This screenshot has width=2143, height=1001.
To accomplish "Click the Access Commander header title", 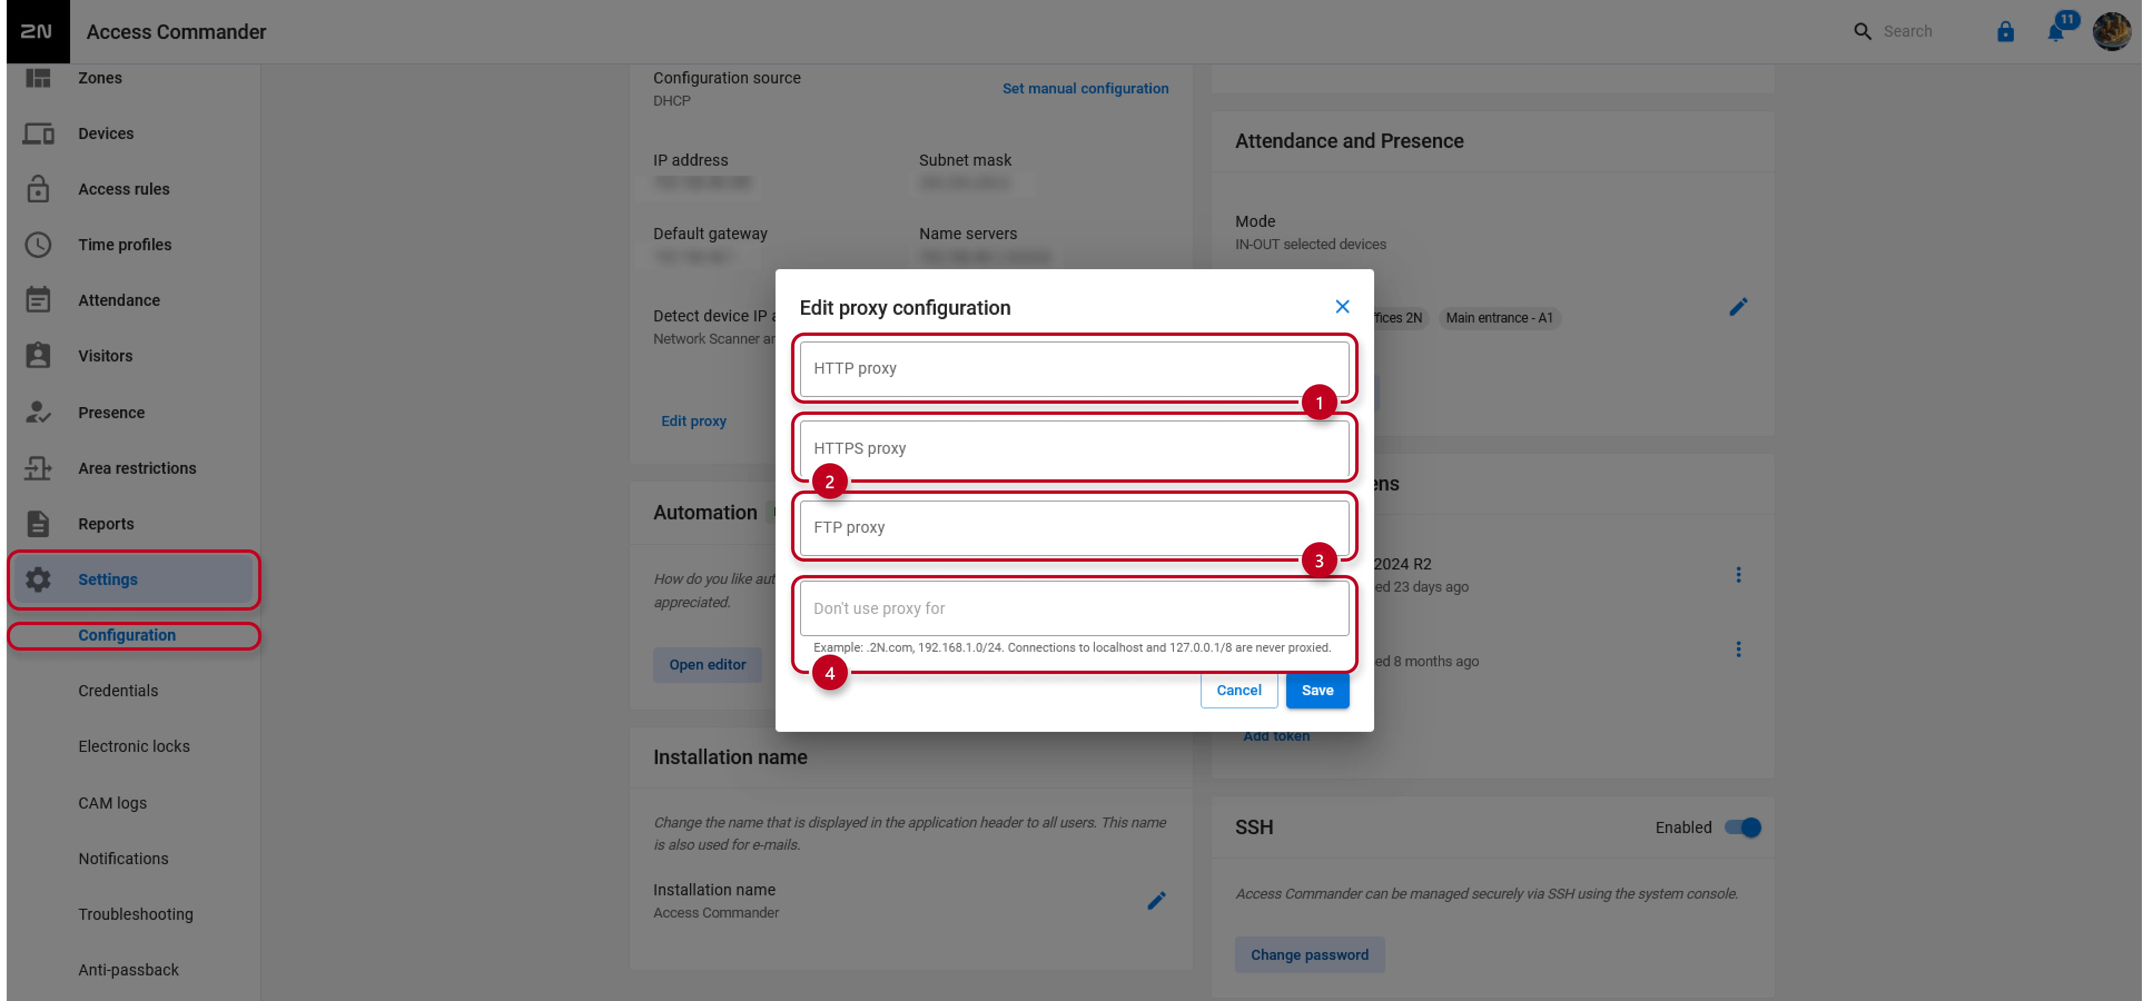I will pyautogui.click(x=176, y=32).
